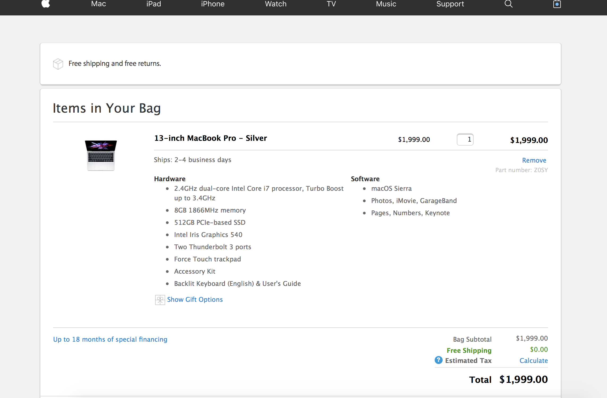Open the Watch menu item
Screen dimensions: 607x398
pyautogui.click(x=276, y=4)
